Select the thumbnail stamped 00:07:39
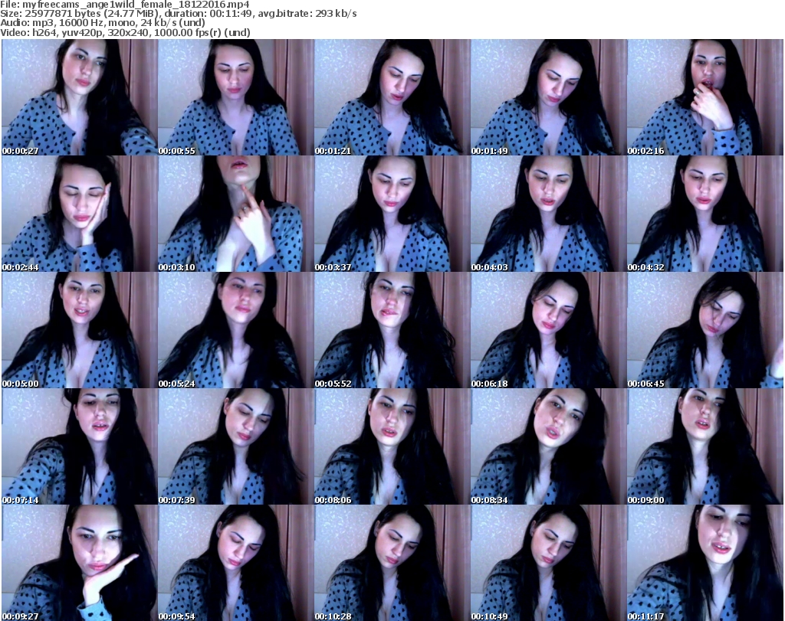The width and height of the screenshot is (785, 621). (236, 446)
